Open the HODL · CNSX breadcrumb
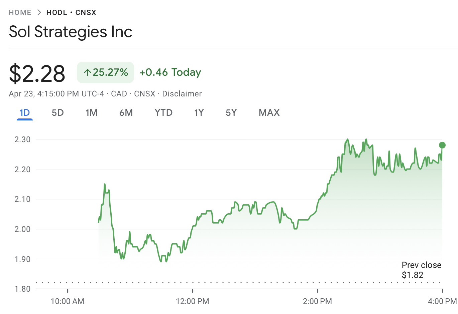The image size is (458, 314). pos(71,13)
